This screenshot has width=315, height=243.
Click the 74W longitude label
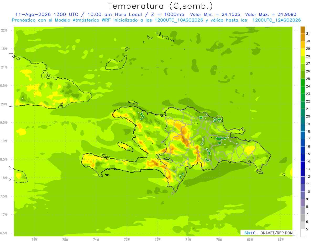[x=96, y=240]
